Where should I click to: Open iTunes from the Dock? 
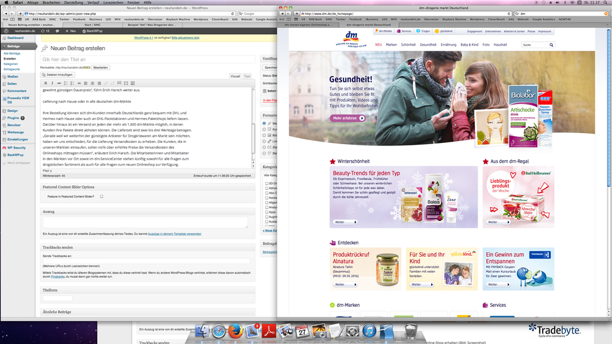tap(369, 331)
